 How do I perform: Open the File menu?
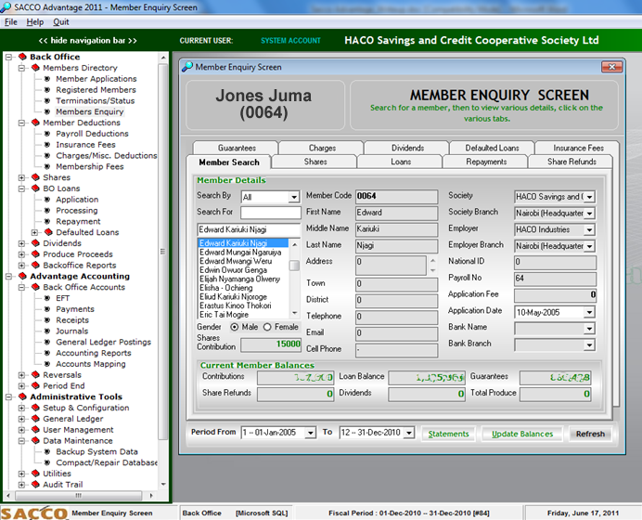10,22
